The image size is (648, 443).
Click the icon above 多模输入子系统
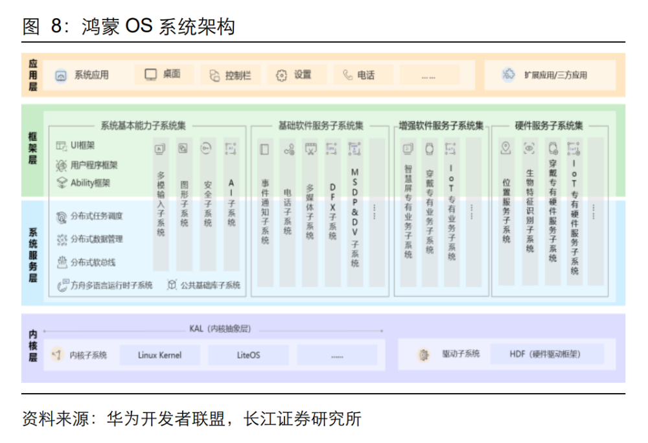160,149
